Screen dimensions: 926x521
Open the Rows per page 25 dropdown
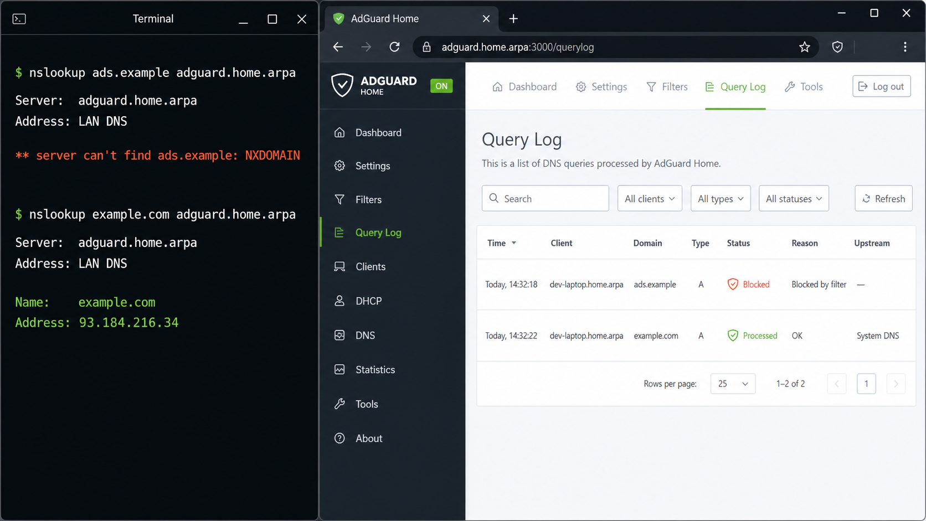coord(733,384)
